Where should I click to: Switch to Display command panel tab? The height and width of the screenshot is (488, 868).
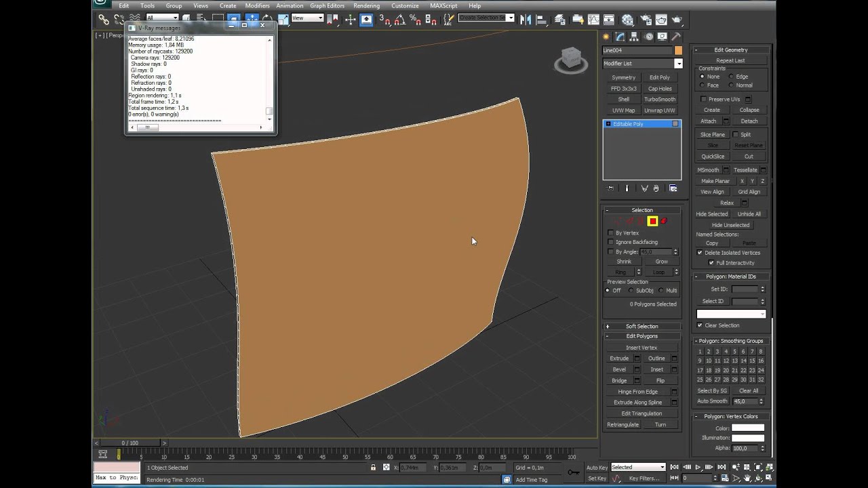[x=663, y=37]
